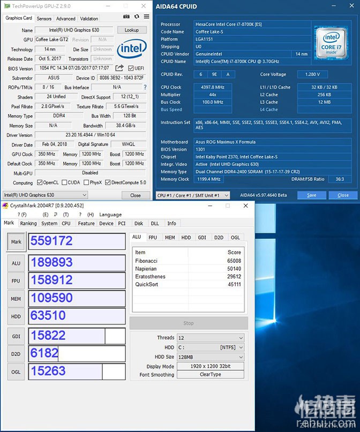Run the OGL benchmark button

click(x=16, y=372)
